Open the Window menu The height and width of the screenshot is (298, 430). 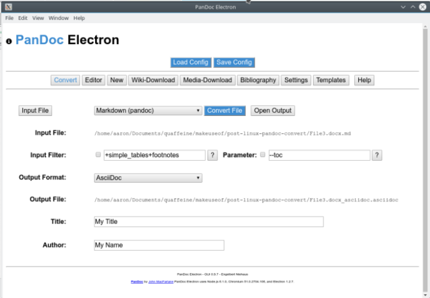tap(58, 18)
